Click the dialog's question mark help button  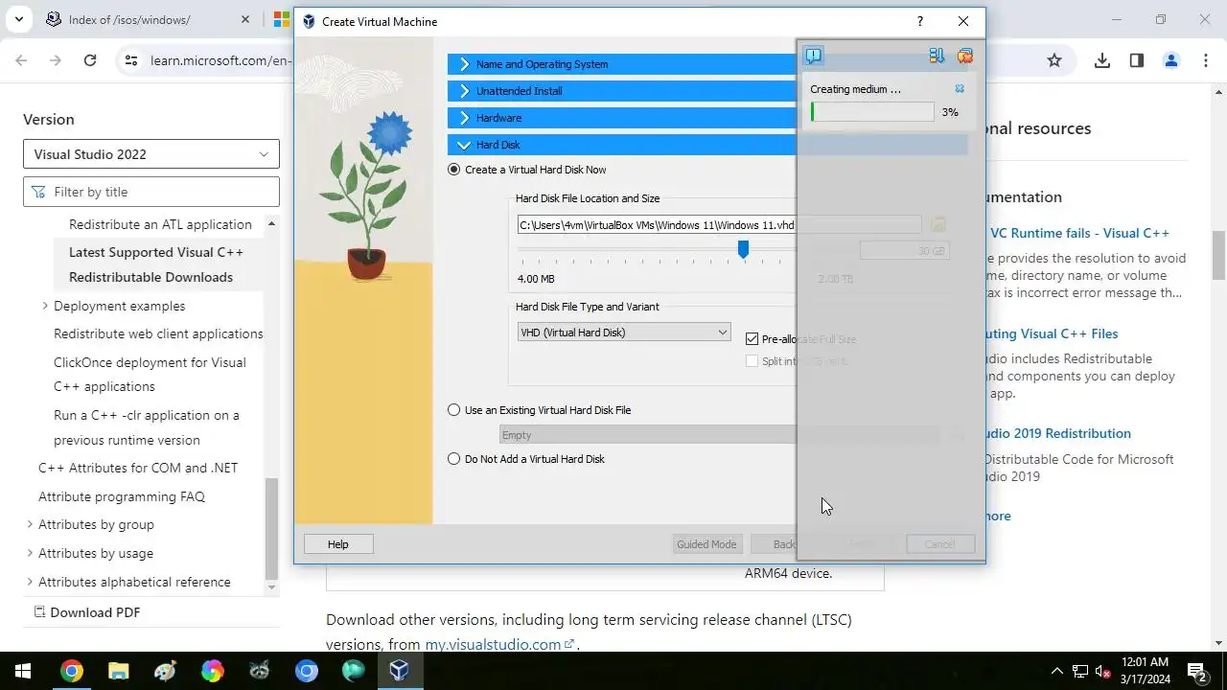(920, 21)
